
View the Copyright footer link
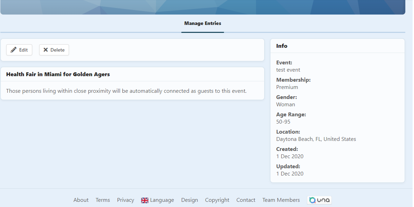217,200
